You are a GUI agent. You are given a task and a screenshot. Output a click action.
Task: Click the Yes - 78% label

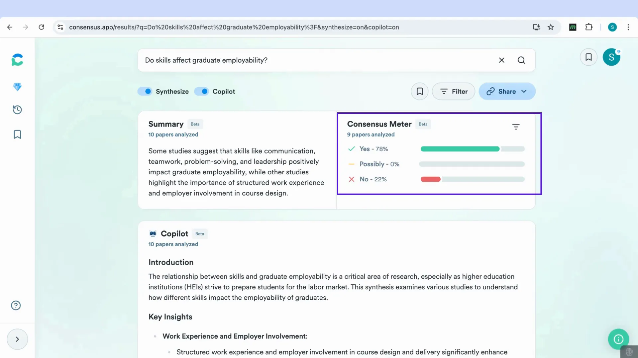pos(373,149)
